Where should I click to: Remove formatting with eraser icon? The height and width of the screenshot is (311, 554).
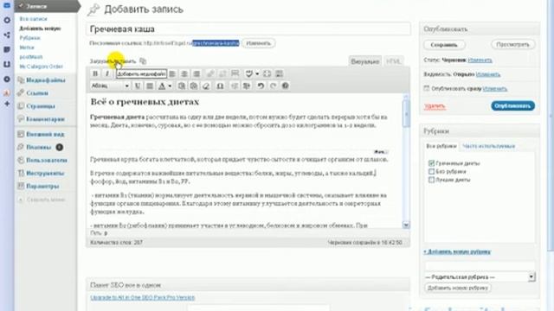(206, 86)
